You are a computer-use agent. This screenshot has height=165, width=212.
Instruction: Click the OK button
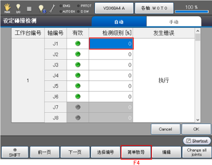(196, 129)
